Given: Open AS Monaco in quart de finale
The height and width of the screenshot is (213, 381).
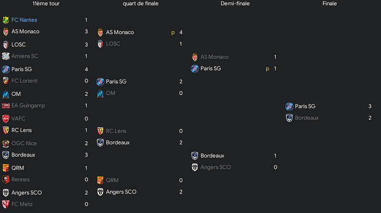Looking at the screenshot, I should pyautogui.click(x=120, y=32).
